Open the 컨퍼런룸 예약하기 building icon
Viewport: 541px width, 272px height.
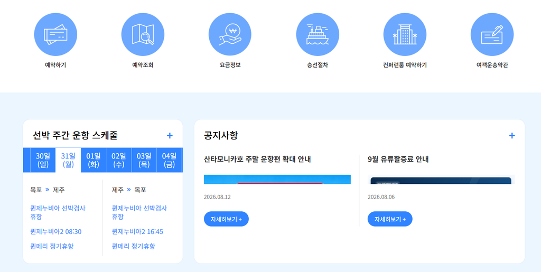click(405, 34)
